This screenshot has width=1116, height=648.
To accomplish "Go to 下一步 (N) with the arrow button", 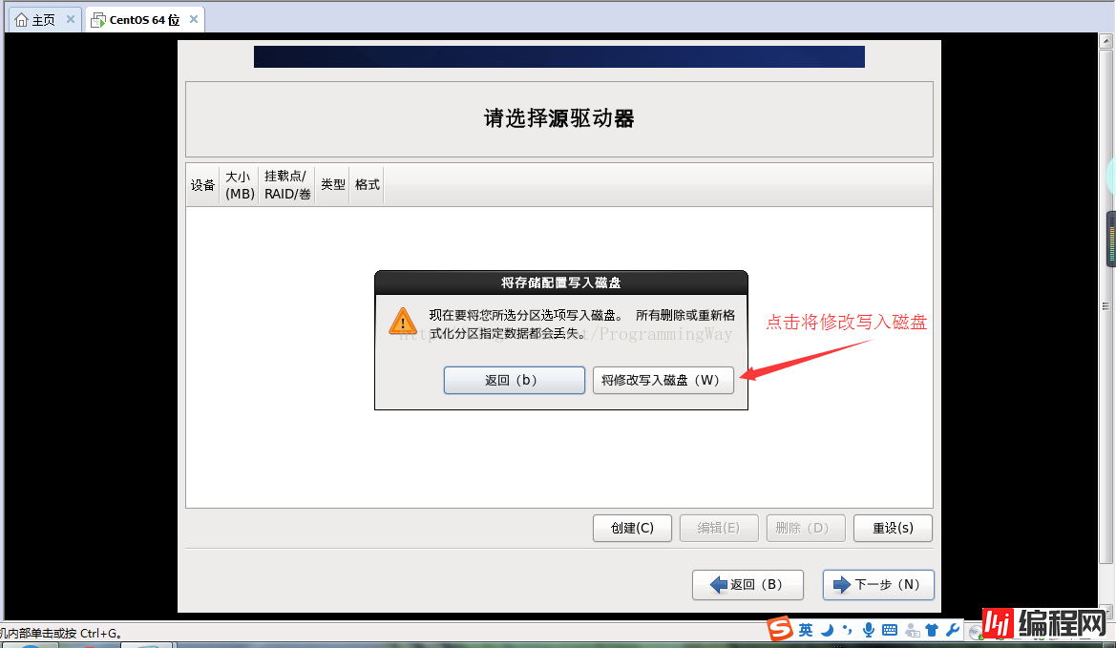I will [878, 585].
